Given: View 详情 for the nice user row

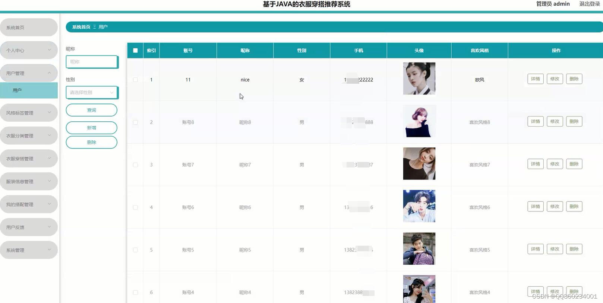Looking at the screenshot, I should coord(536,79).
